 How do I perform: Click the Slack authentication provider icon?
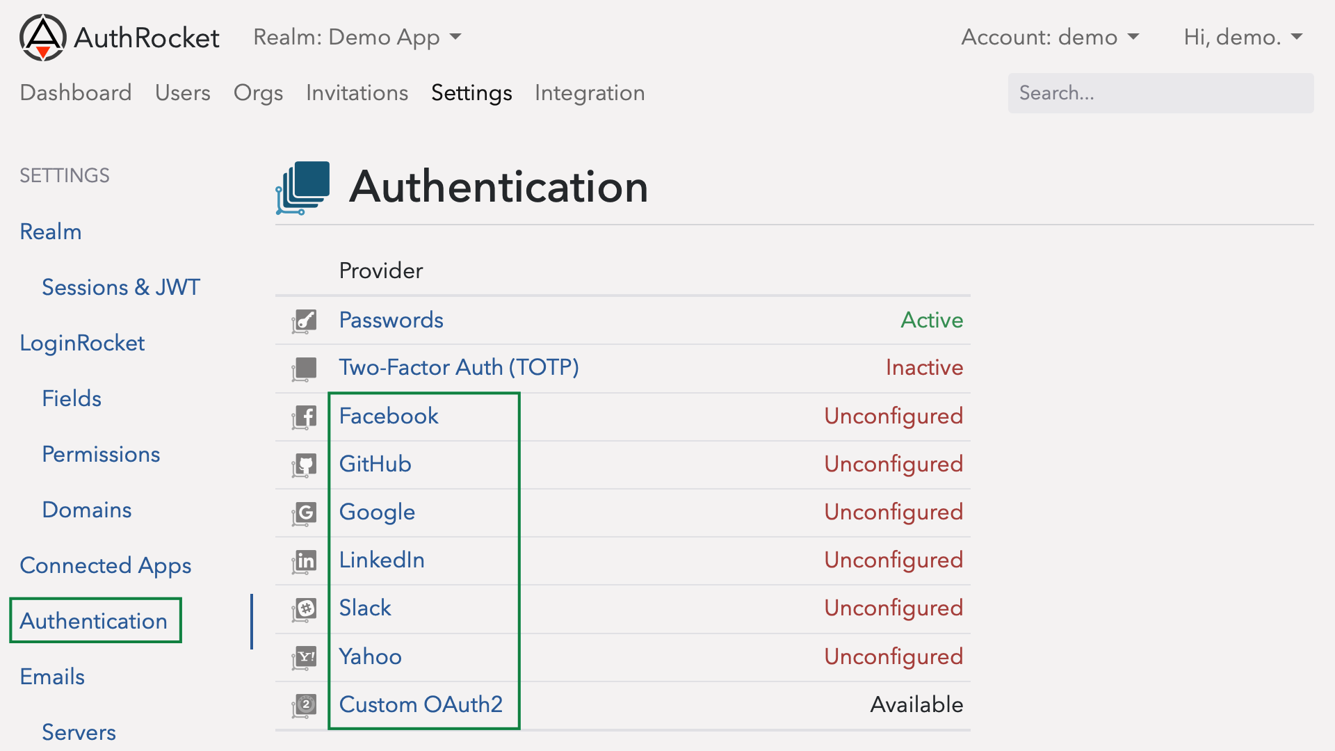(x=305, y=607)
